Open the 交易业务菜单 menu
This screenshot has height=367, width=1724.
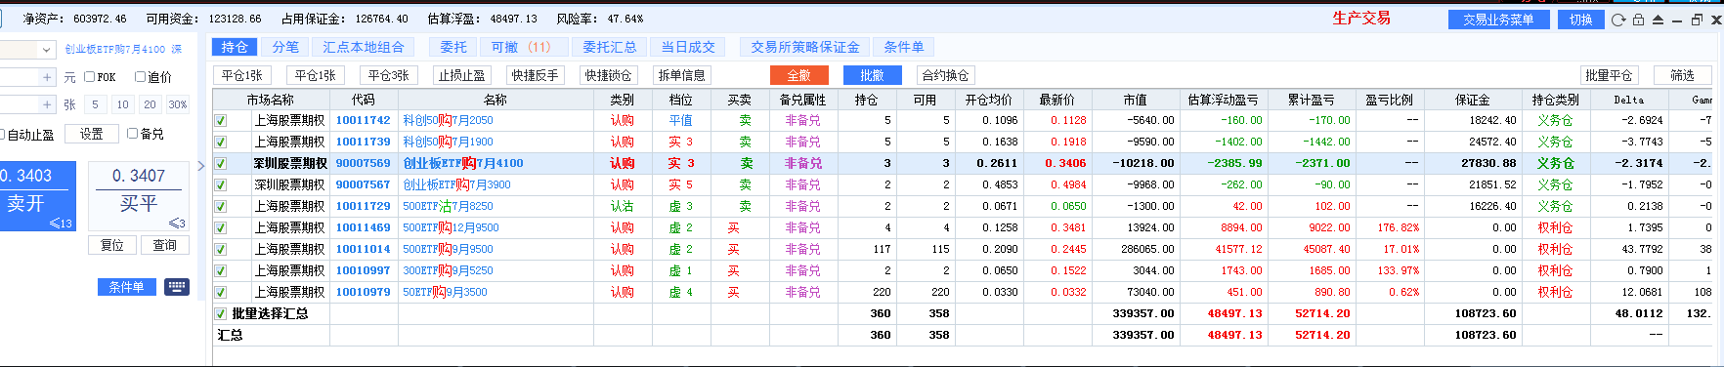point(1498,20)
